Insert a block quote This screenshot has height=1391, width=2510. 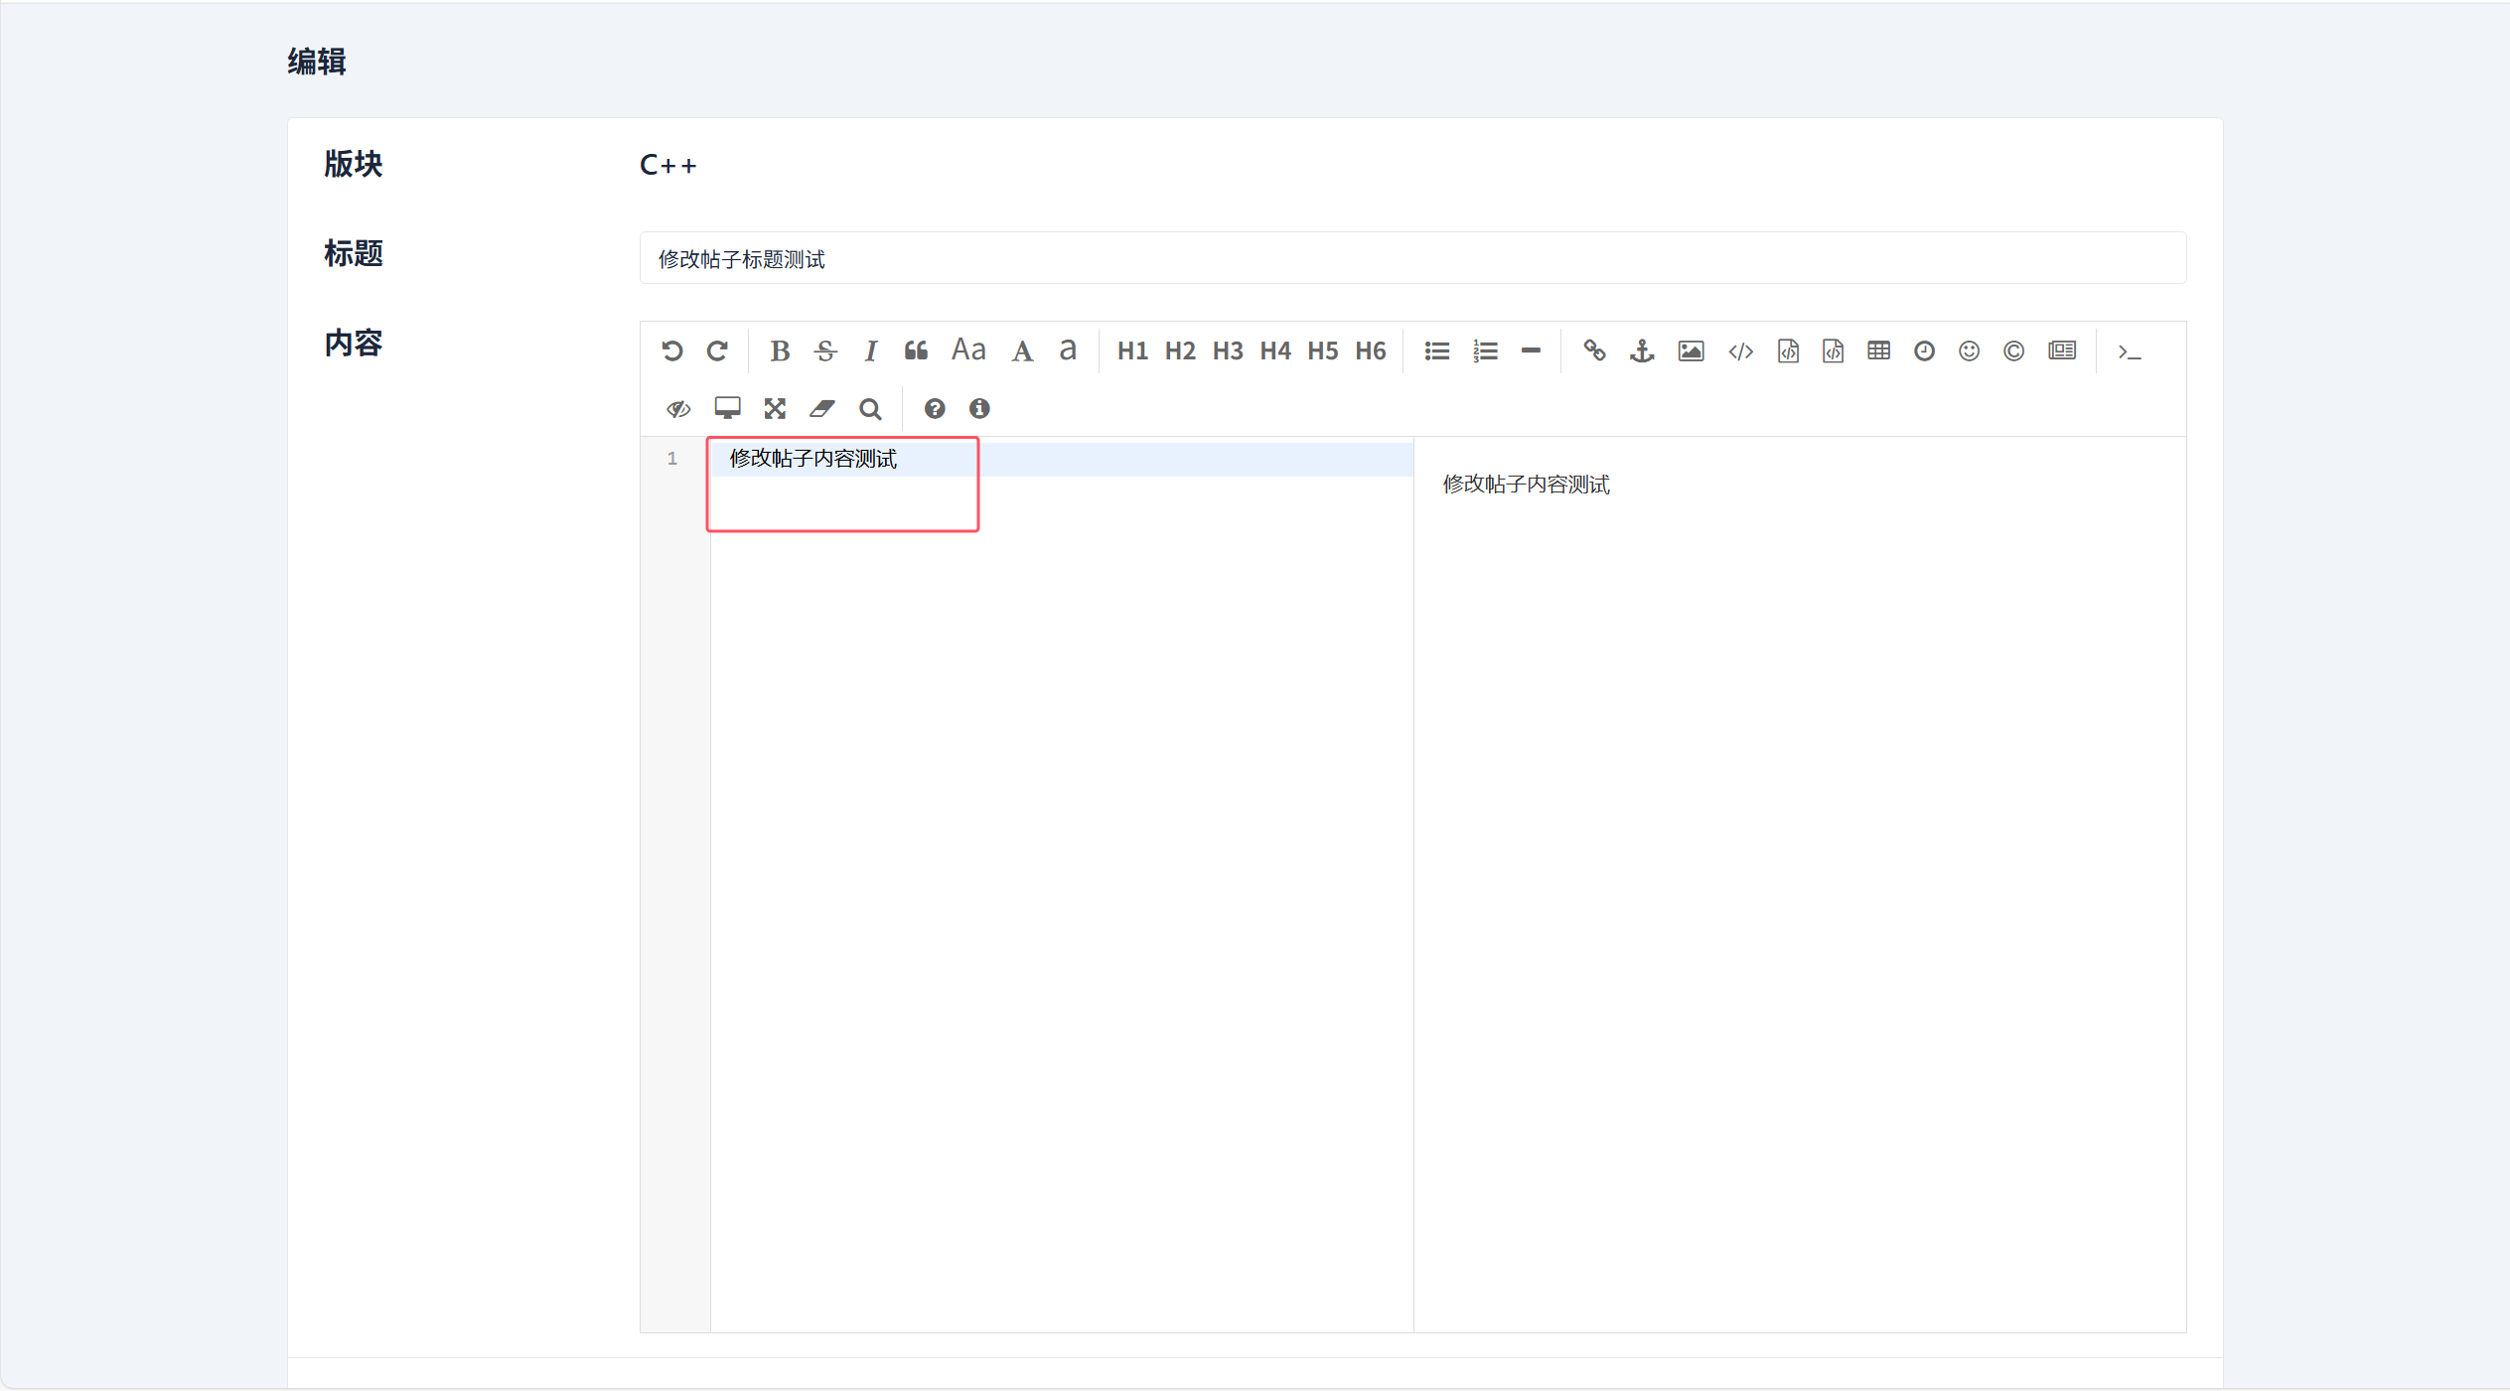pyautogui.click(x=916, y=350)
